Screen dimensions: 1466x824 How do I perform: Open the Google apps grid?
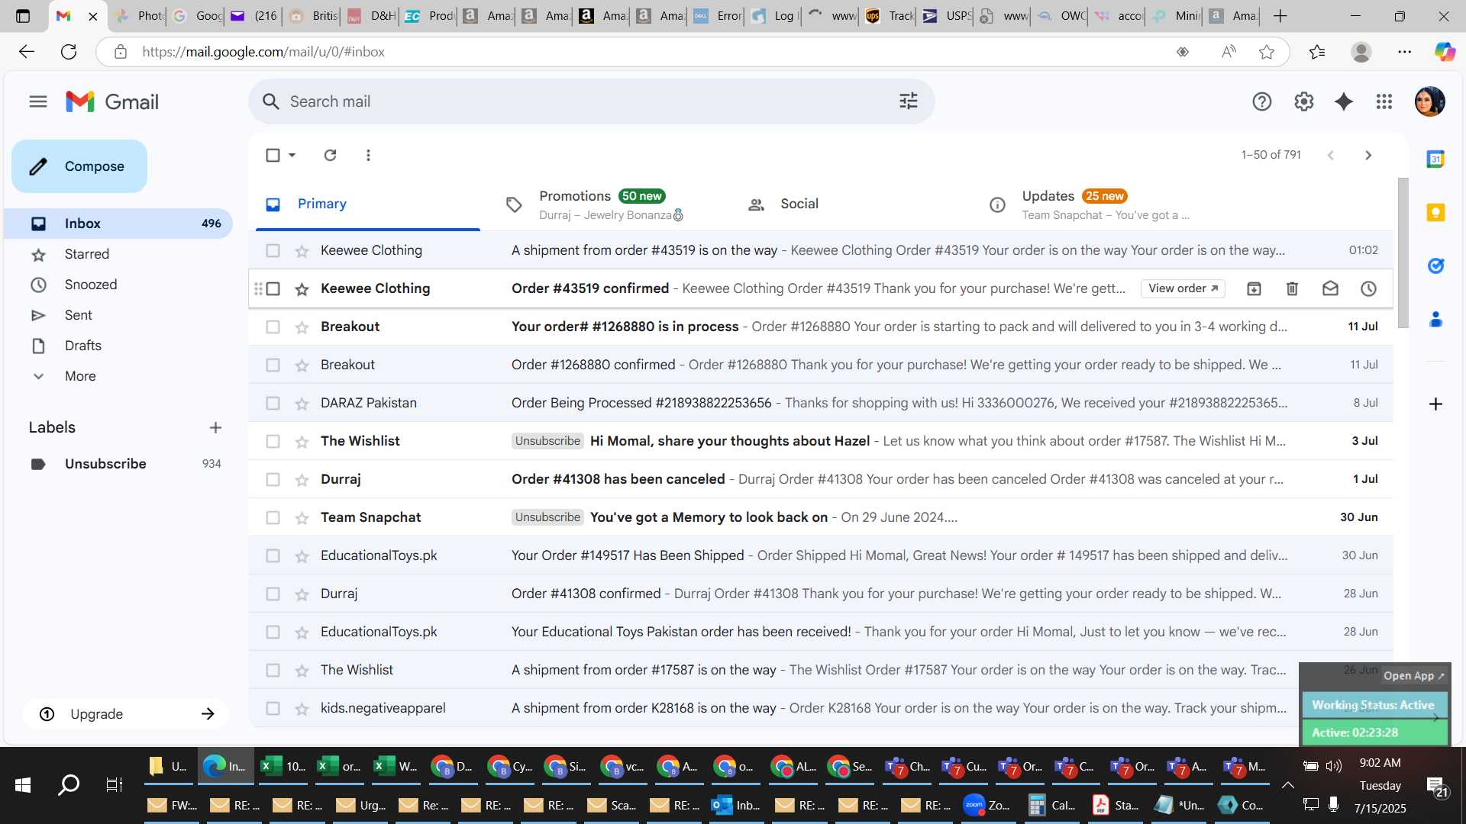pos(1384,101)
